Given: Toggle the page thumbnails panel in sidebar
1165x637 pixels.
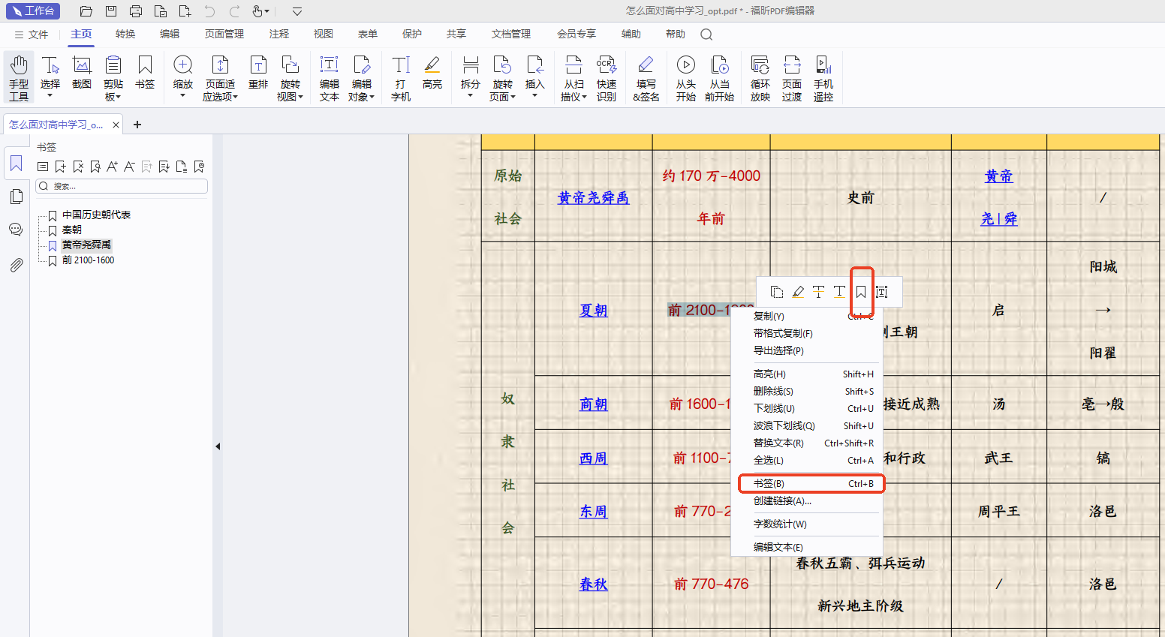Looking at the screenshot, I should tap(16, 197).
